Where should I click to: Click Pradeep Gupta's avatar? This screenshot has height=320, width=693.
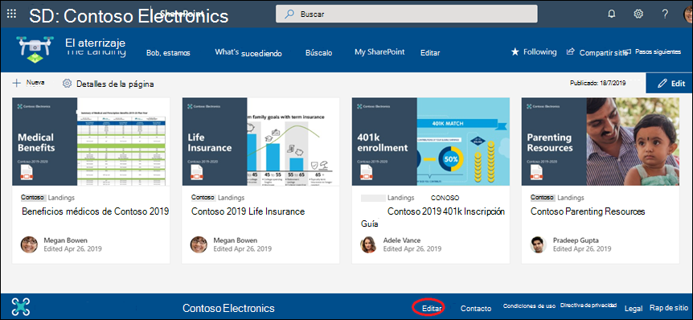pos(539,244)
